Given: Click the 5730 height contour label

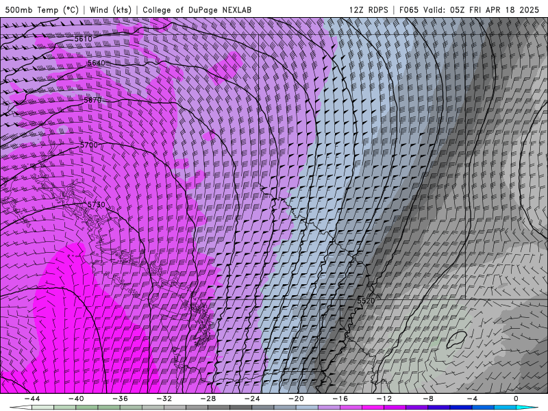Looking at the screenshot, I should pos(96,204).
